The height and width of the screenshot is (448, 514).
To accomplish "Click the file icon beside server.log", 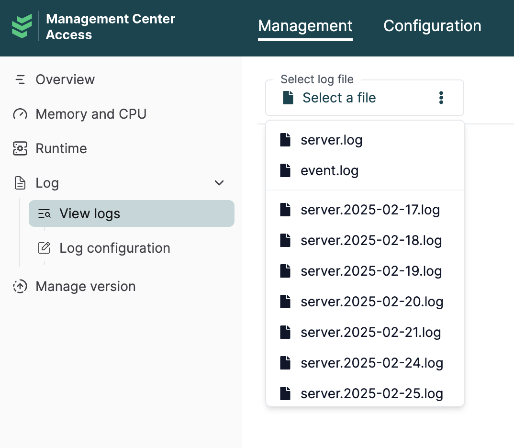I will [285, 140].
